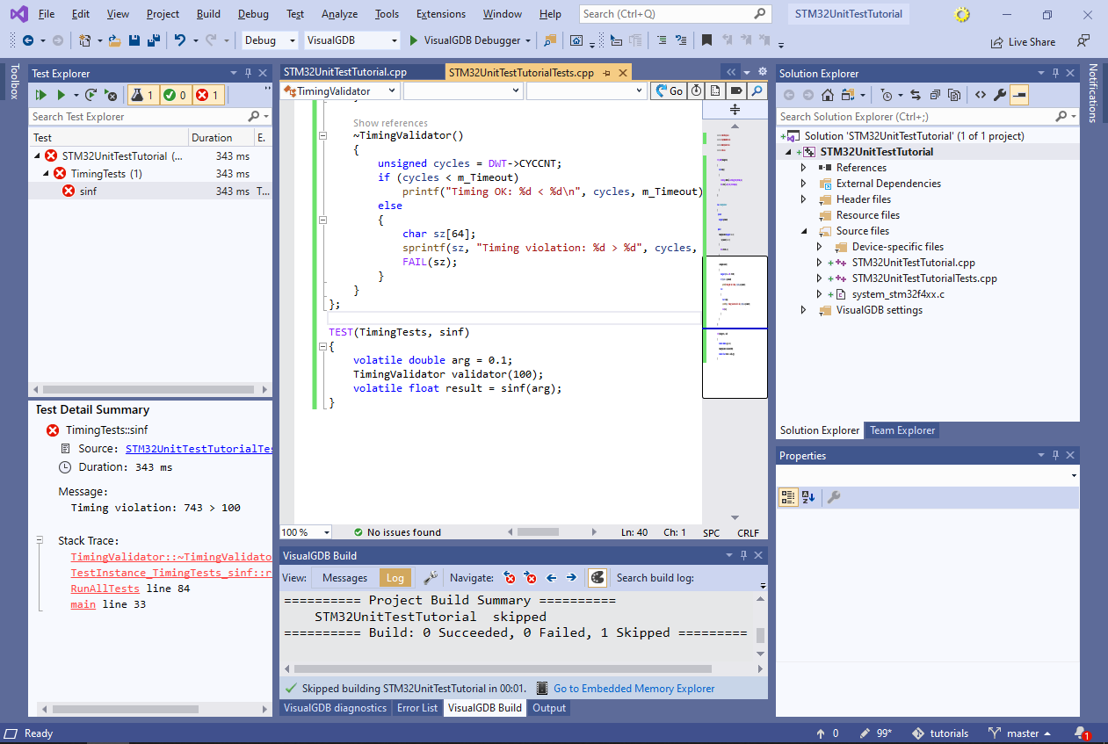Expand the References node in Solution Explorer

pos(803,168)
